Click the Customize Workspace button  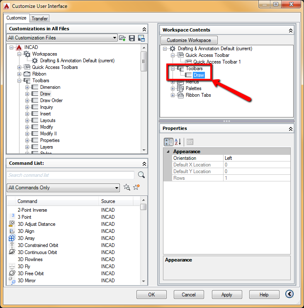click(189, 40)
